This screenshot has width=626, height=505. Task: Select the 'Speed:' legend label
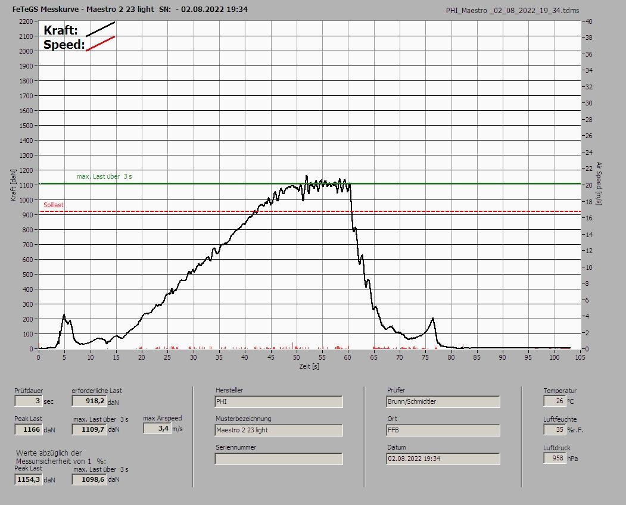64,45
